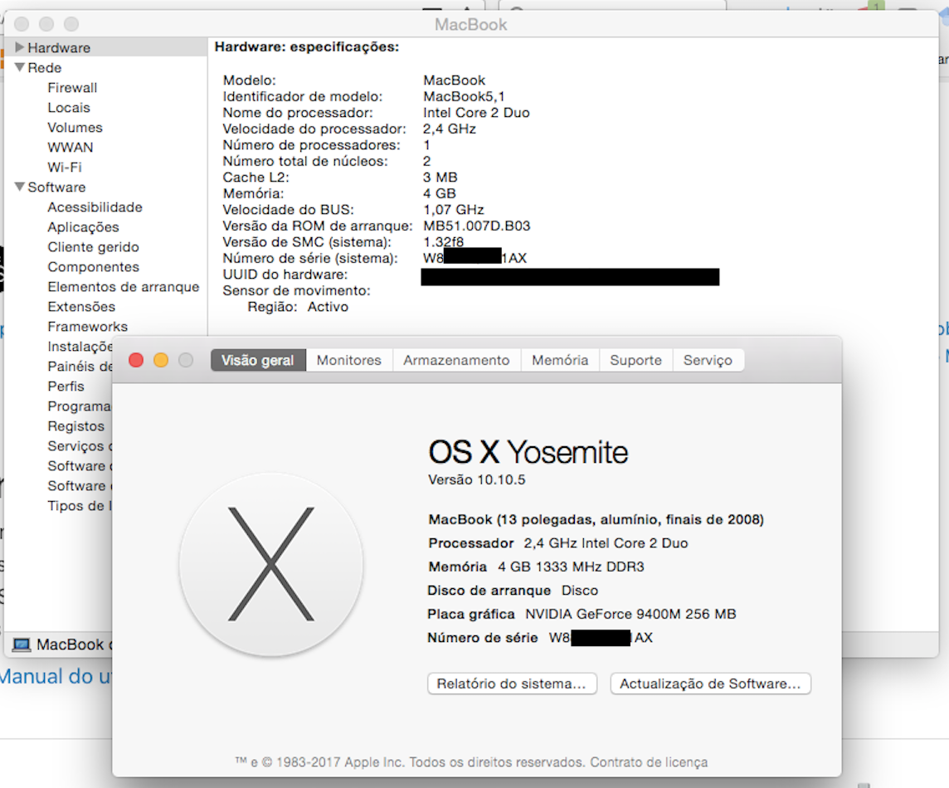Click Região: Activo motion sensor entry
The height and width of the screenshot is (788, 949).
(x=298, y=307)
